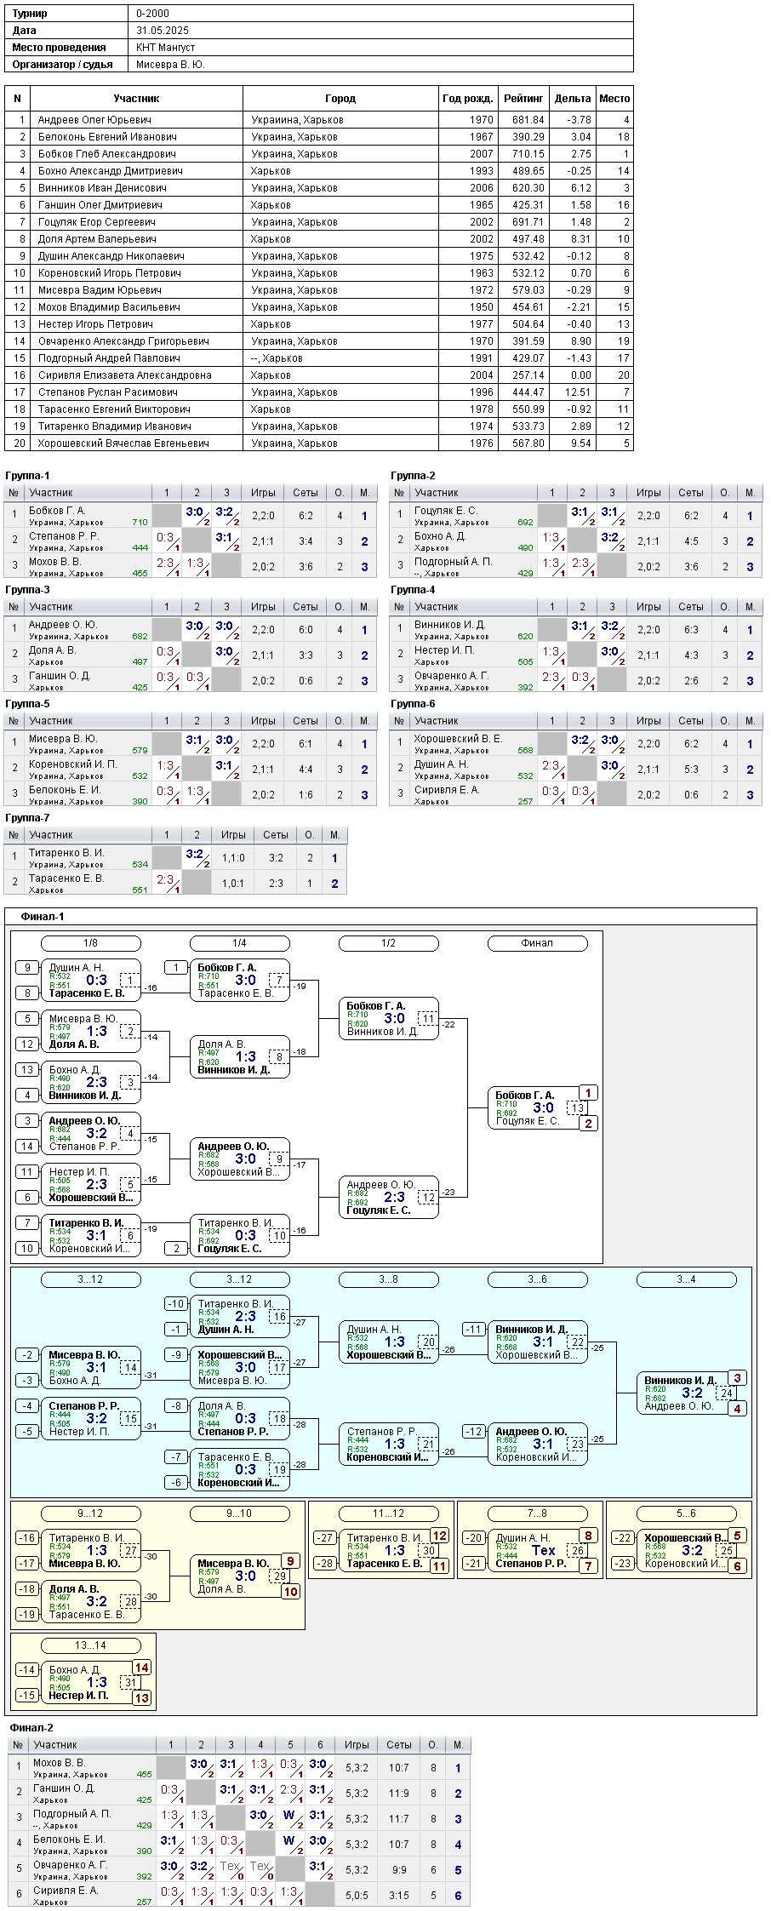The height and width of the screenshot is (1911, 771).
Task: Click the 9...10 placement round label
Action: click(240, 1513)
